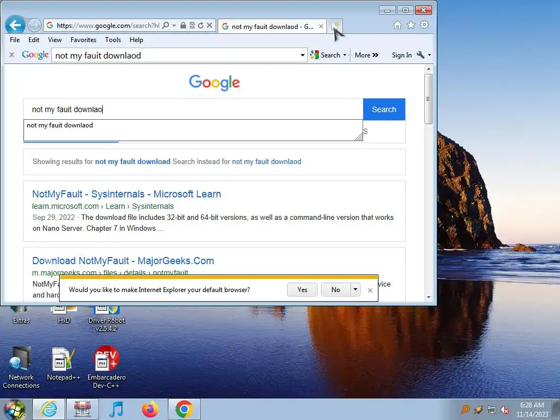Screen dimensions: 560x420
Task: Click 'Search instead for not my fauit downlaod' link
Action: pos(266,161)
